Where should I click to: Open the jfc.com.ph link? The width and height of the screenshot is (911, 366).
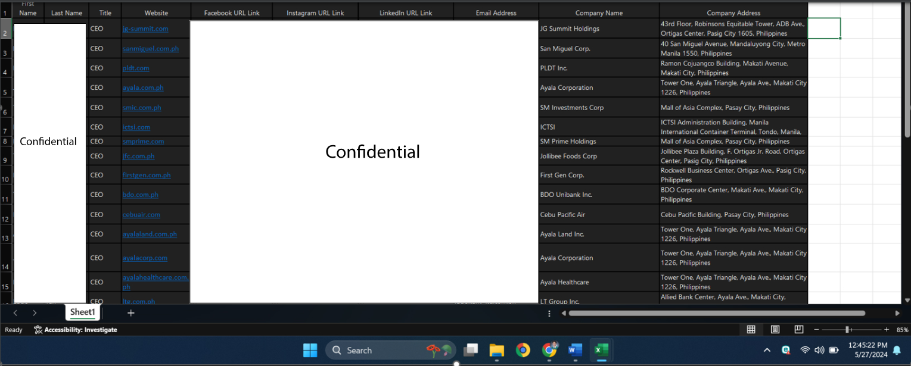click(139, 156)
